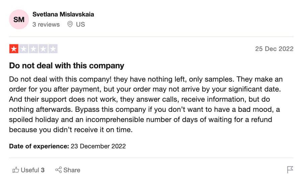Viewport: 301px width, 179px height.
Task: Click the Share button label
Action: coord(72,170)
